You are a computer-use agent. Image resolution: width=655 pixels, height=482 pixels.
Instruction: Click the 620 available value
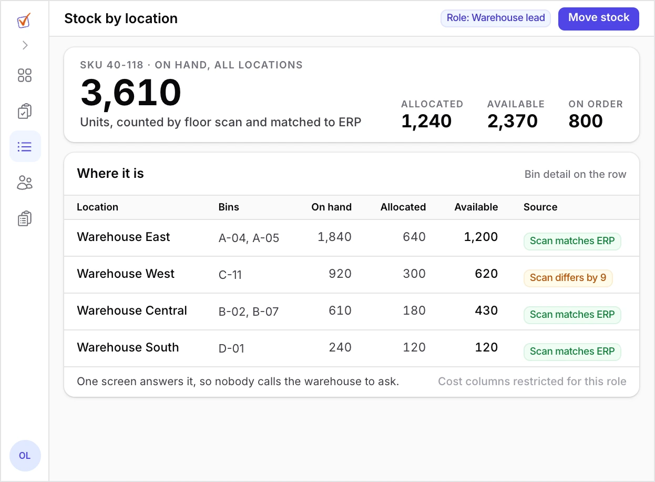tap(486, 274)
